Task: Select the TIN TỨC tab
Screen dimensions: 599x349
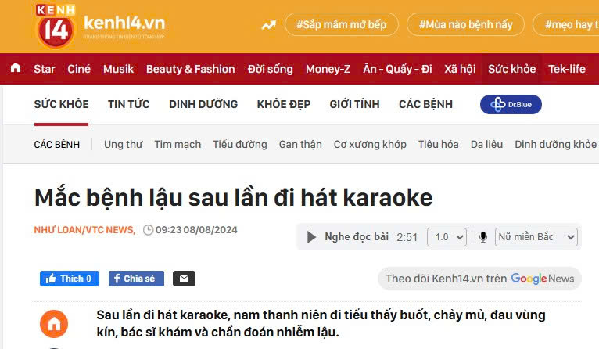Action: [x=129, y=104]
